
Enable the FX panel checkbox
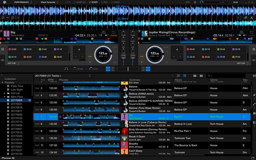pos(66,2)
